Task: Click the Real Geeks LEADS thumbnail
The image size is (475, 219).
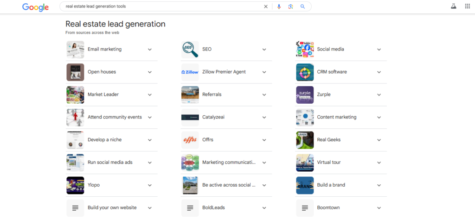Action: pyautogui.click(x=305, y=140)
